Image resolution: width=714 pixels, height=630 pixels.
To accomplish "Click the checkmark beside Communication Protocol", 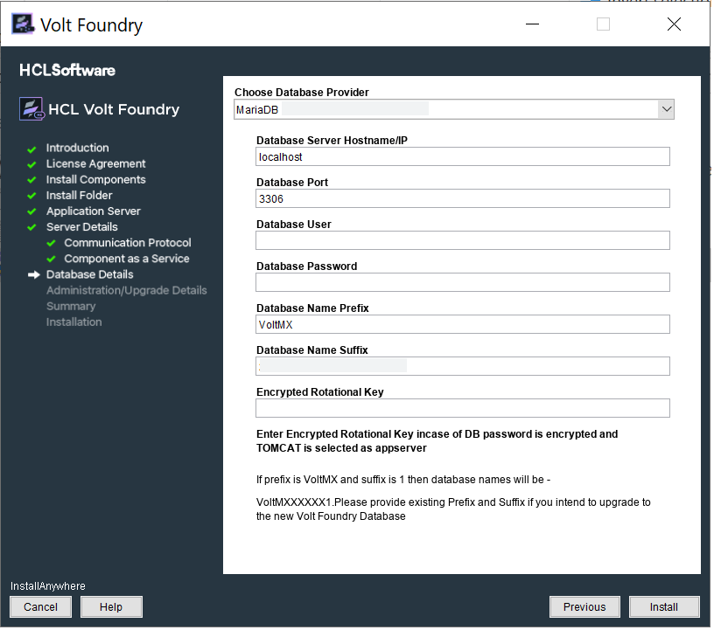I will (x=51, y=243).
